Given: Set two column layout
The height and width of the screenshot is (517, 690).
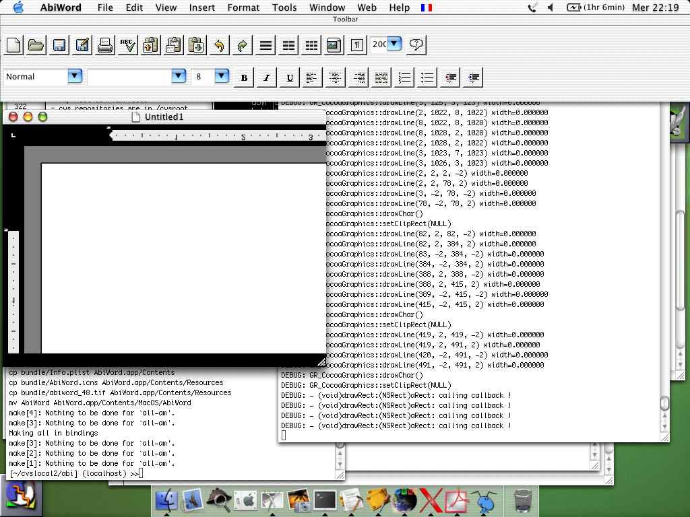Looking at the screenshot, I should click(288, 45).
